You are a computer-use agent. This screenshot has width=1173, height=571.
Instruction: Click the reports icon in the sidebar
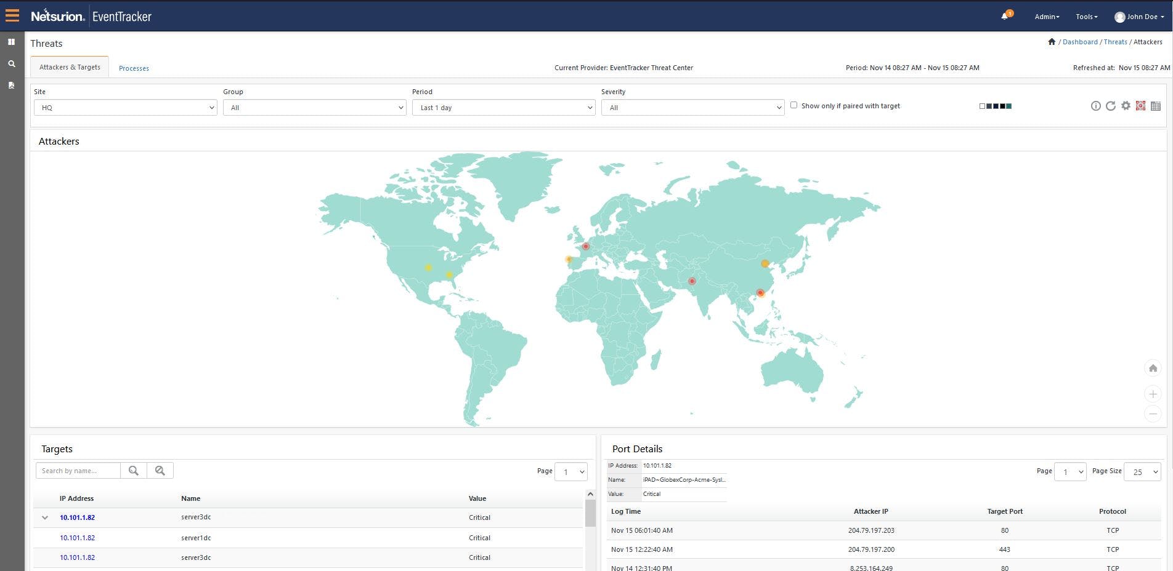pos(11,85)
